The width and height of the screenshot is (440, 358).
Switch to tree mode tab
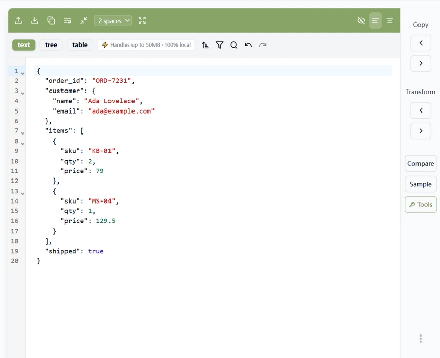tap(51, 45)
